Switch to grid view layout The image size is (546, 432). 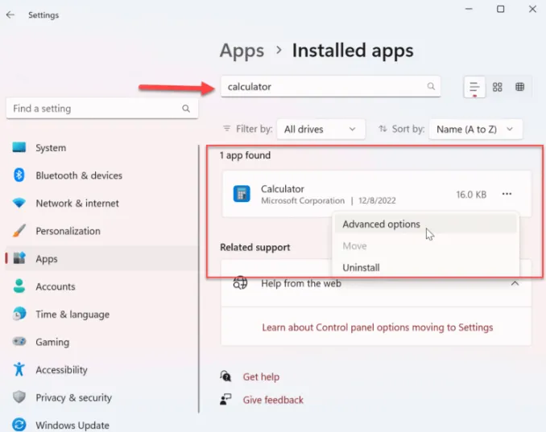click(498, 87)
